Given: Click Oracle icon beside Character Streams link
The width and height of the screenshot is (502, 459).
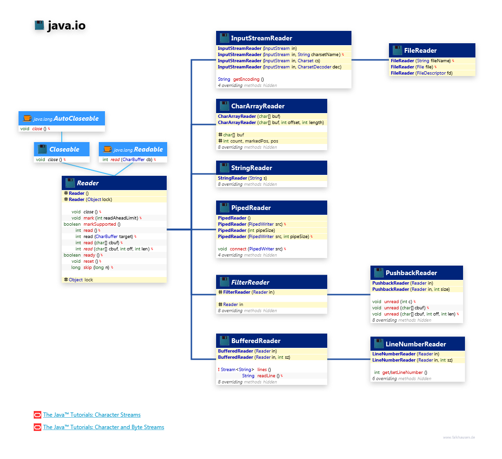Looking at the screenshot, I should click(x=38, y=415).
